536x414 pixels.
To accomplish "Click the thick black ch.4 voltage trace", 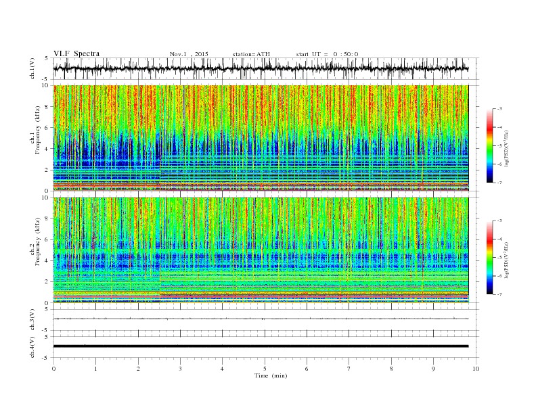I will pos(261,346).
